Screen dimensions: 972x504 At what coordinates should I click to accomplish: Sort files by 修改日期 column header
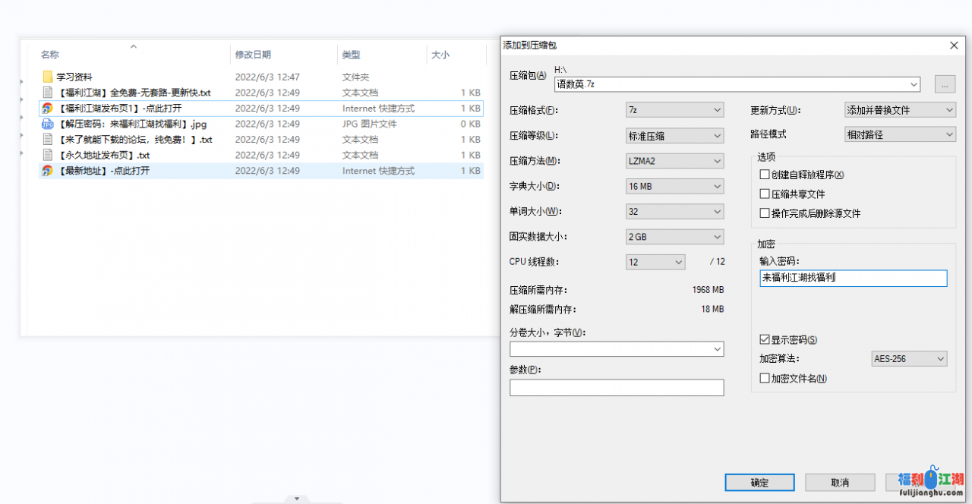click(253, 55)
